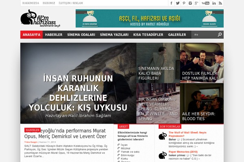The width and height of the screenshot is (244, 162).
Task: Click the Fil'm Hafızası elephant logo
Action: [x=40, y=18]
